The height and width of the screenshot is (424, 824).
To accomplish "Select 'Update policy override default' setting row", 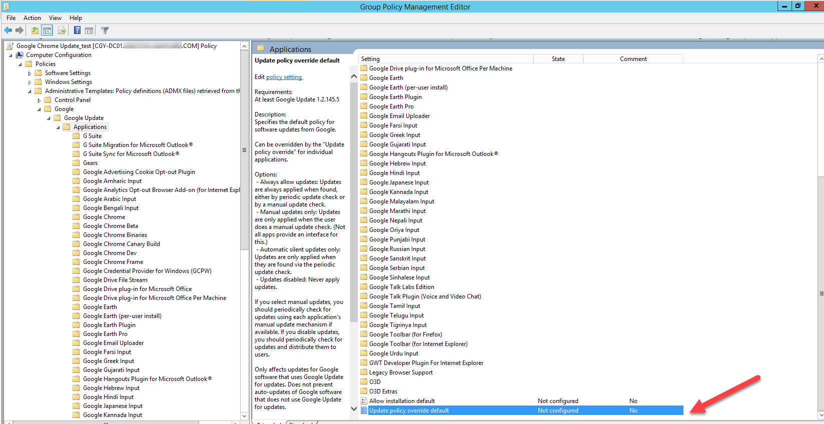I will pos(521,410).
